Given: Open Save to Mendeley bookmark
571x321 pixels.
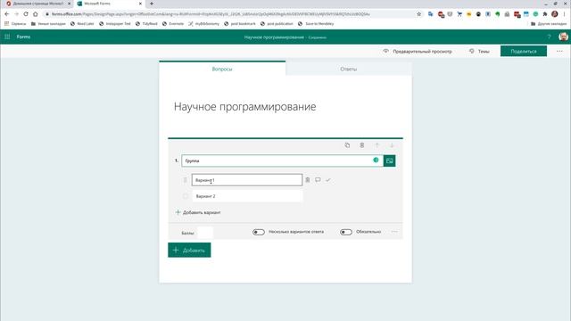Looking at the screenshot, I should pyautogui.click(x=316, y=24).
